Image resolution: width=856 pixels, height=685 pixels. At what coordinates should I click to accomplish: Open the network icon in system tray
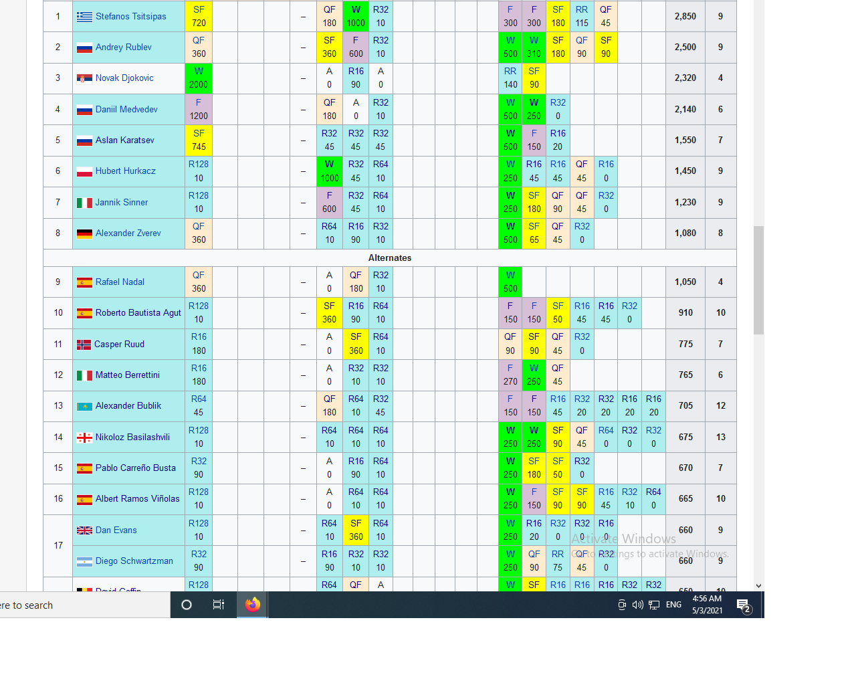[x=654, y=605]
